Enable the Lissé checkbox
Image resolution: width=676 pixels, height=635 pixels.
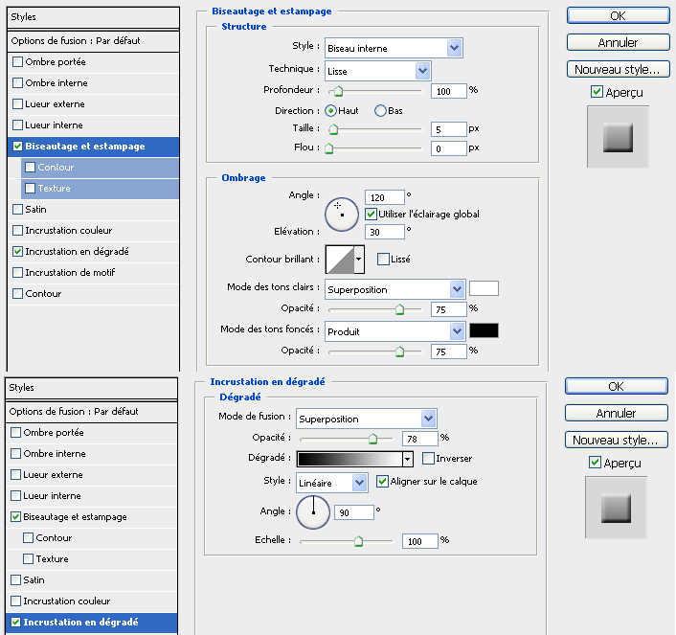tap(383, 259)
